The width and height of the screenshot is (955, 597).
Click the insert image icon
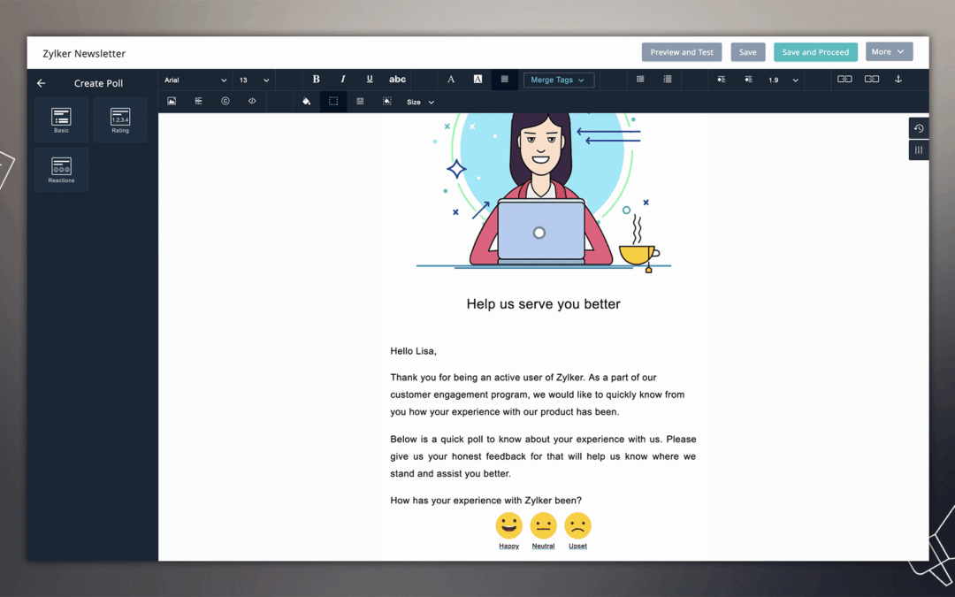click(x=172, y=101)
